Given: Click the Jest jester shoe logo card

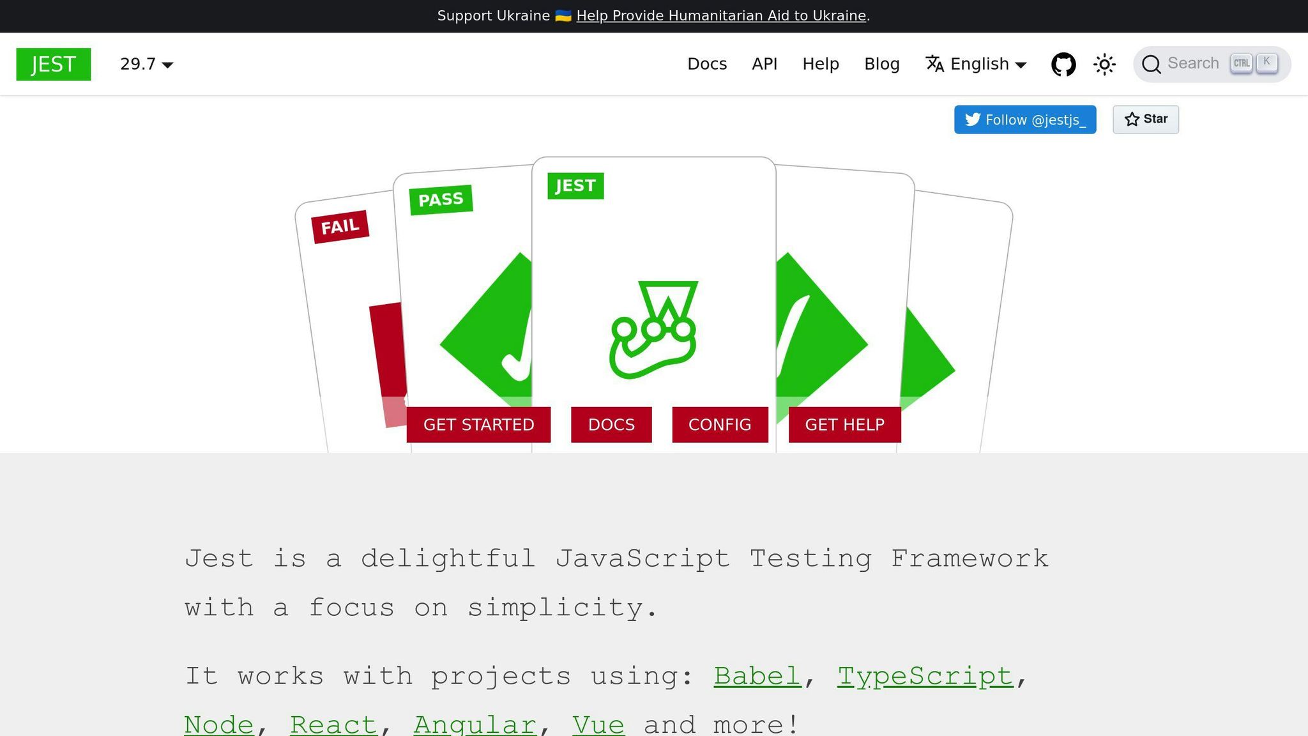Looking at the screenshot, I should point(653,329).
